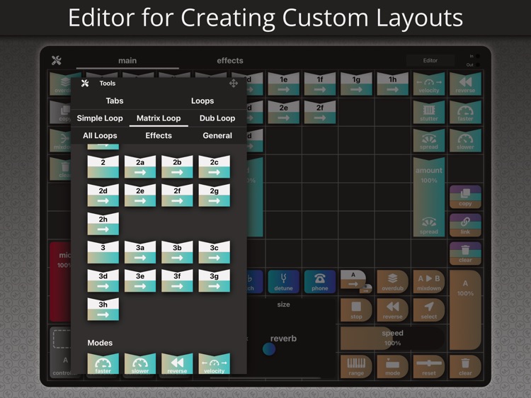Tap the teal spread pad below stutter
Image resolution: width=531 pixels, height=398 pixels.
coord(429,140)
